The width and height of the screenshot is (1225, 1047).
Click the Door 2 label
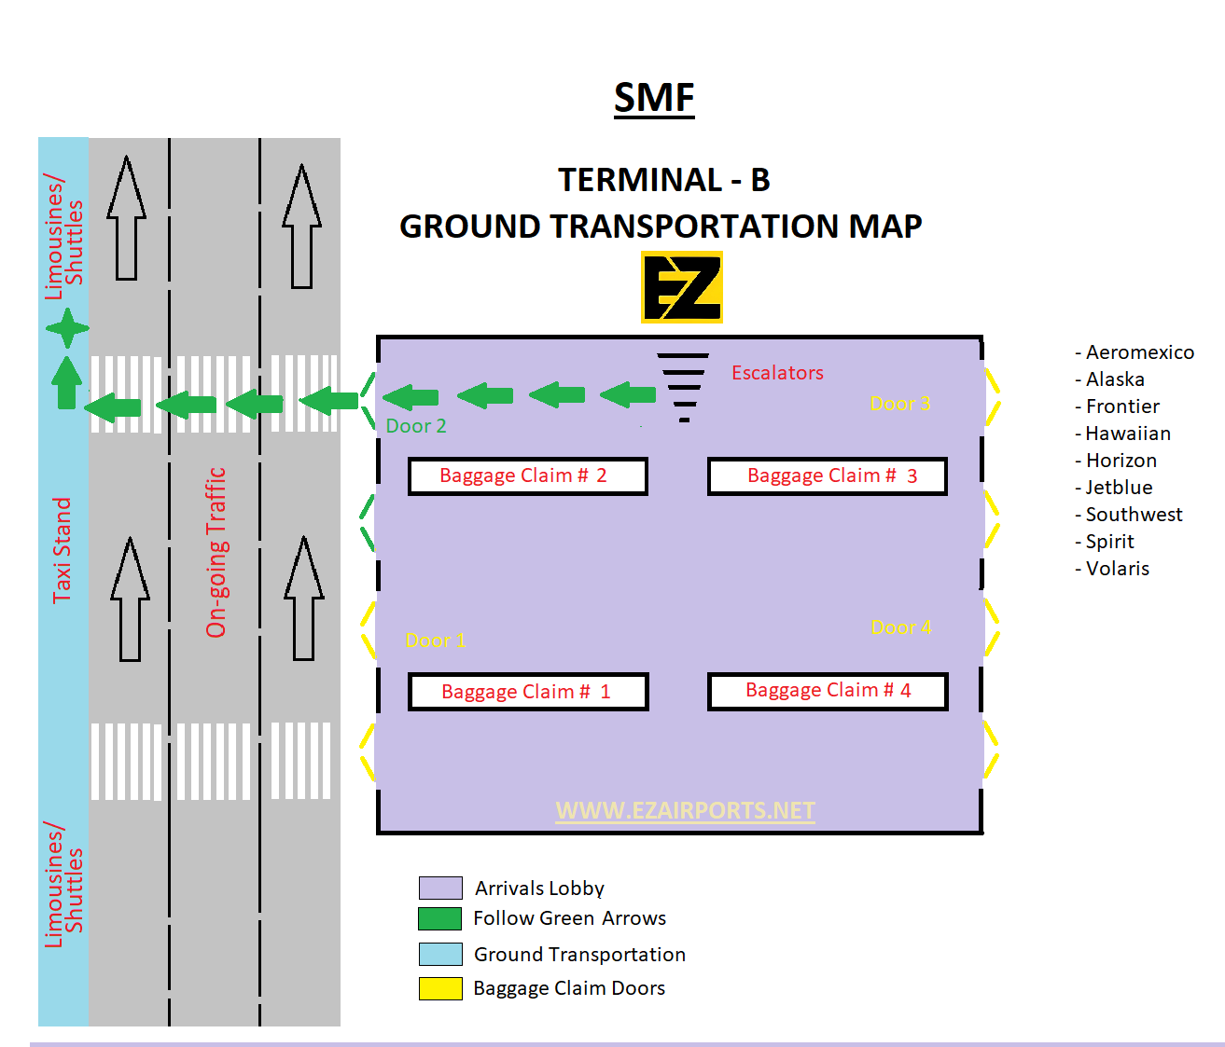coord(416,426)
